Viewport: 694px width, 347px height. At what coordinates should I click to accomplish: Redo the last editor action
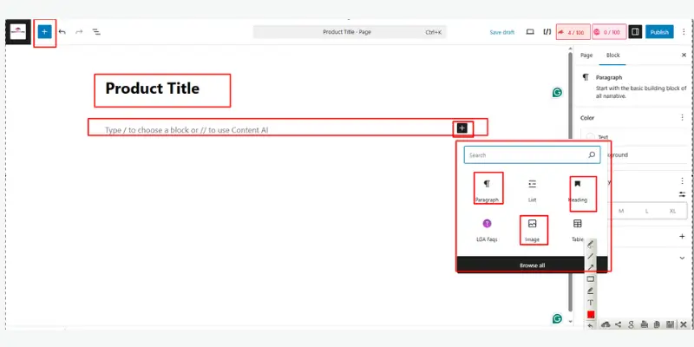coord(79,32)
